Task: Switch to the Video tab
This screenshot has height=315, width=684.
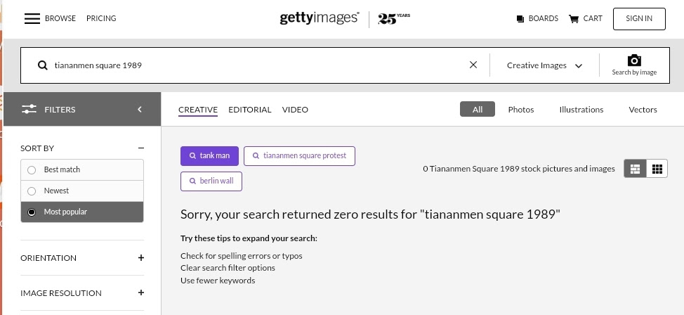Action: point(296,110)
